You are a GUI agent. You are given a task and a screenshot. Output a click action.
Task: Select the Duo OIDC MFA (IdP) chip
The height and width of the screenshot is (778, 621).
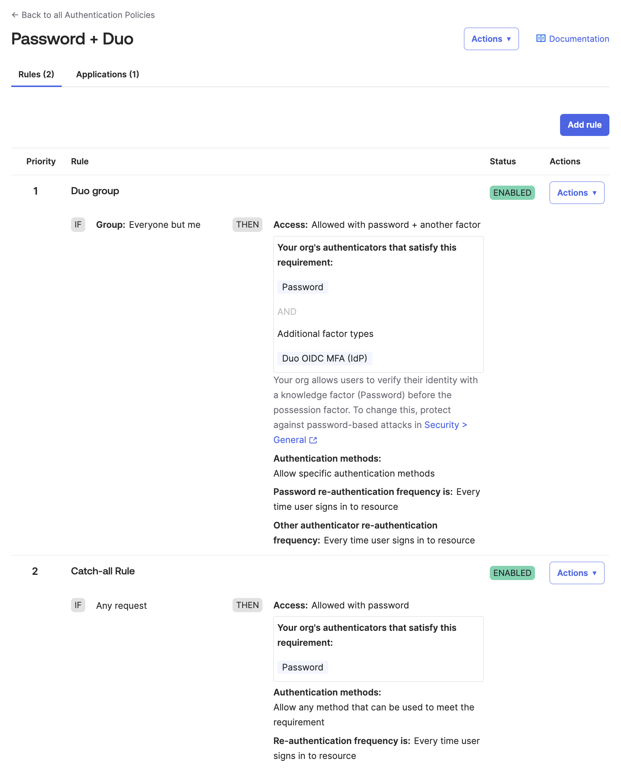(325, 358)
